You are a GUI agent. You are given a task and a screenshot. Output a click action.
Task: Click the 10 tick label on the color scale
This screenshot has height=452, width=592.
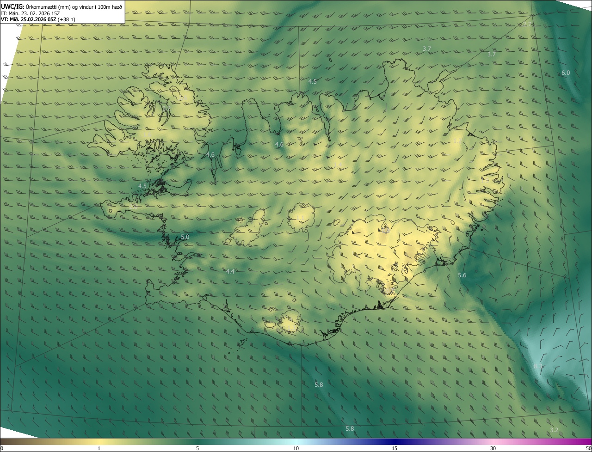click(296, 448)
